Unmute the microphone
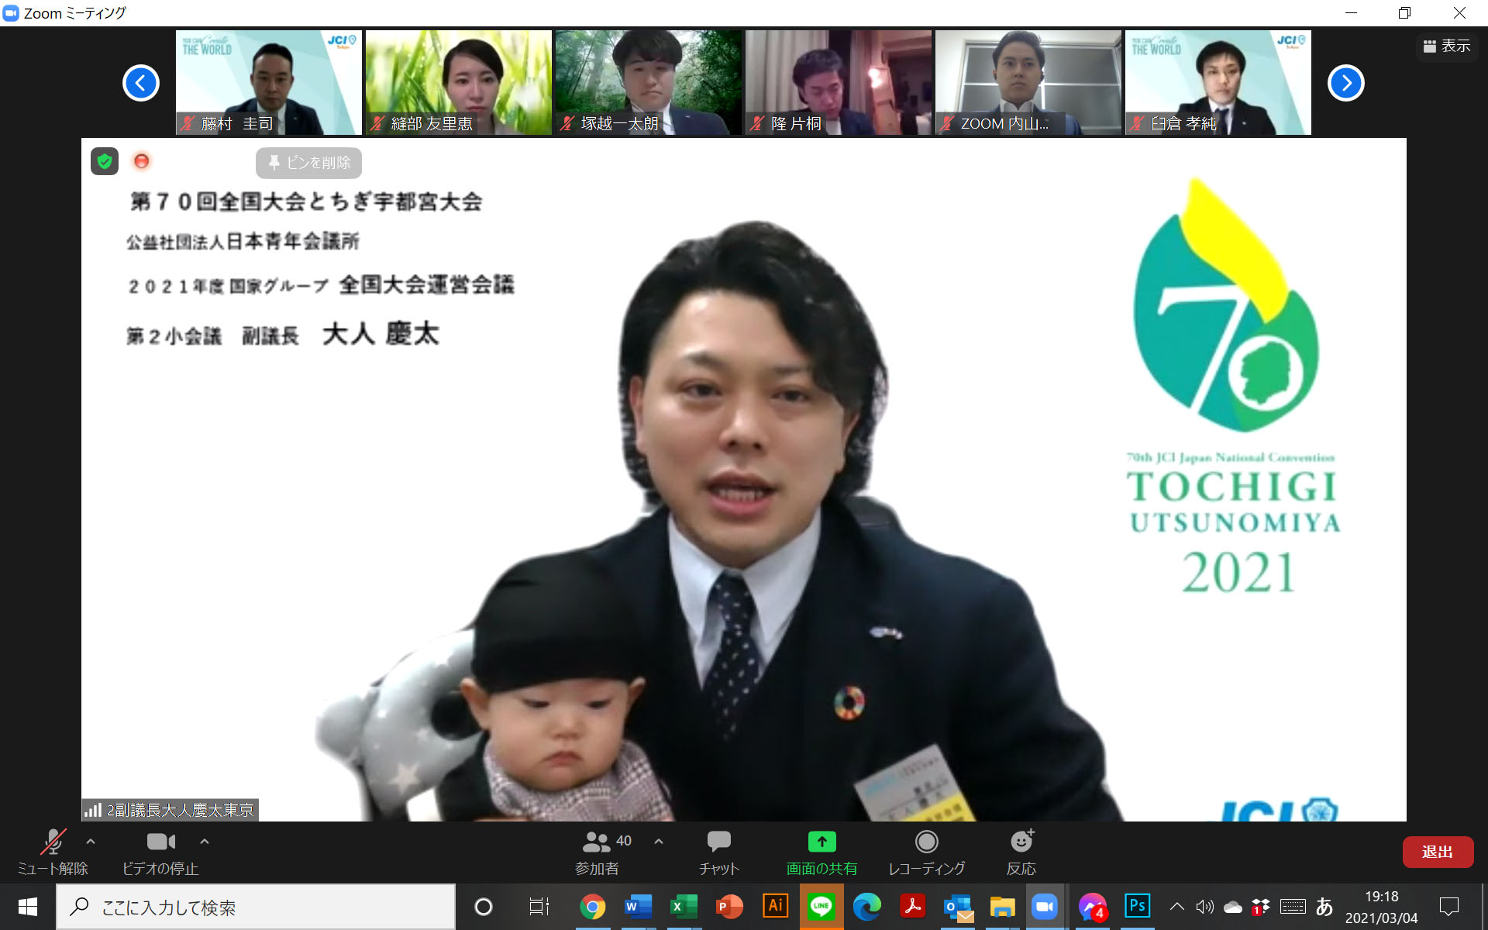The height and width of the screenshot is (930, 1488). (53, 842)
